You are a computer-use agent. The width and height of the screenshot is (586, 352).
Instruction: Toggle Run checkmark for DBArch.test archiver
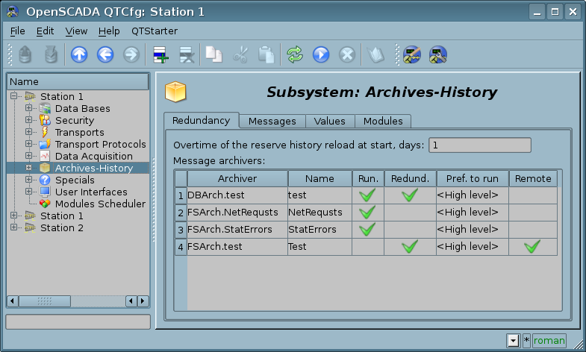(366, 195)
